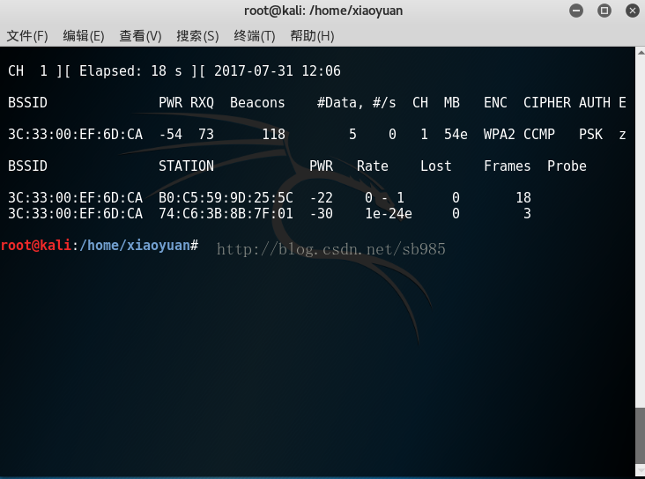
Task: Click the PSK auth value
Action: [590, 134]
